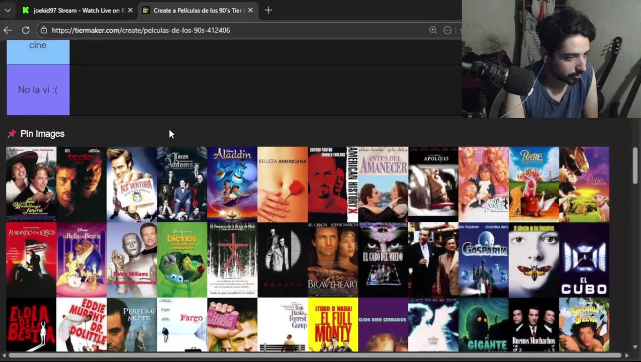Select the pink soap Club de la Pelea poster
641x362 pixels.
point(232,325)
